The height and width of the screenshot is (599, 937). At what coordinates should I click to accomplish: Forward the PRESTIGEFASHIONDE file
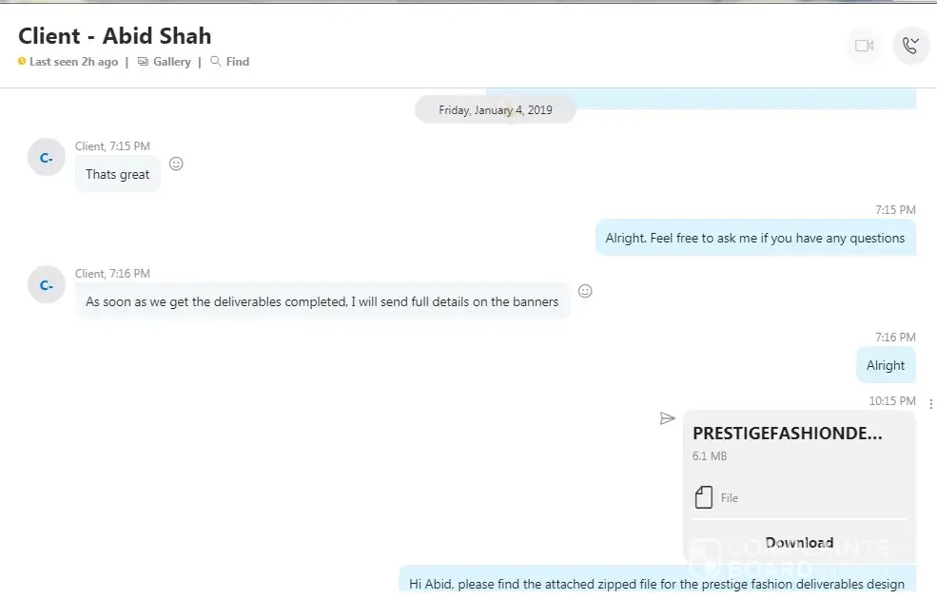[667, 418]
